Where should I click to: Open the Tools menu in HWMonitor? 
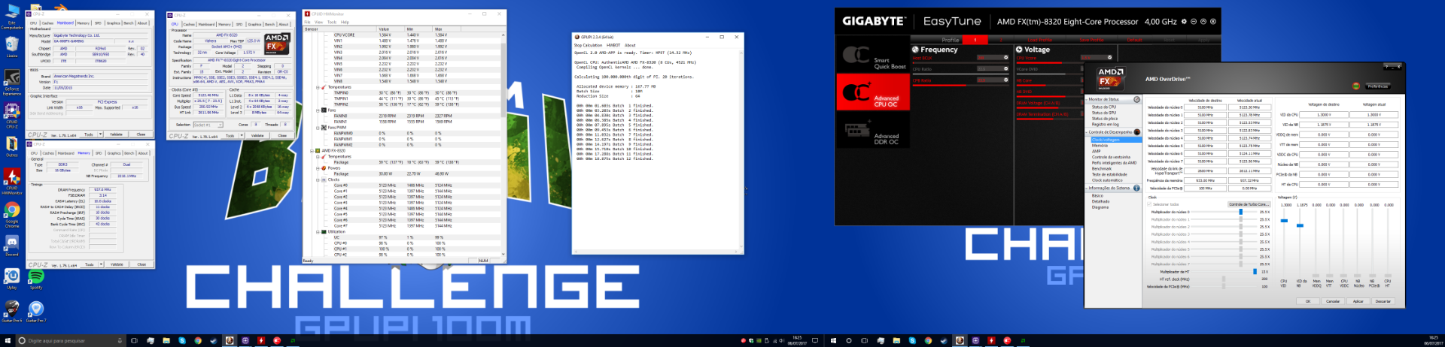tap(332, 22)
